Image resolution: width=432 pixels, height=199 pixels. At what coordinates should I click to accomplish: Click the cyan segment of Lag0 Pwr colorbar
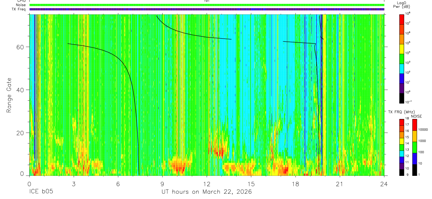point(402,69)
